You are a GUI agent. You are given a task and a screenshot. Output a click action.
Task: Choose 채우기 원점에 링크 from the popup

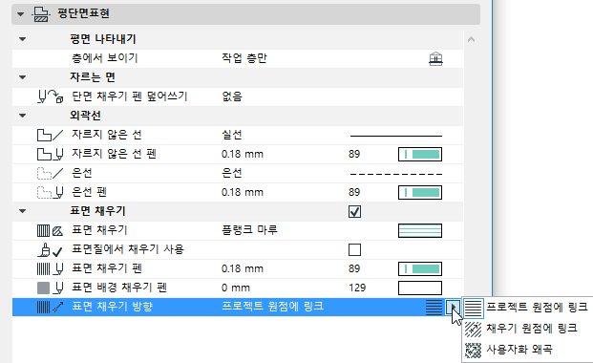point(526,329)
